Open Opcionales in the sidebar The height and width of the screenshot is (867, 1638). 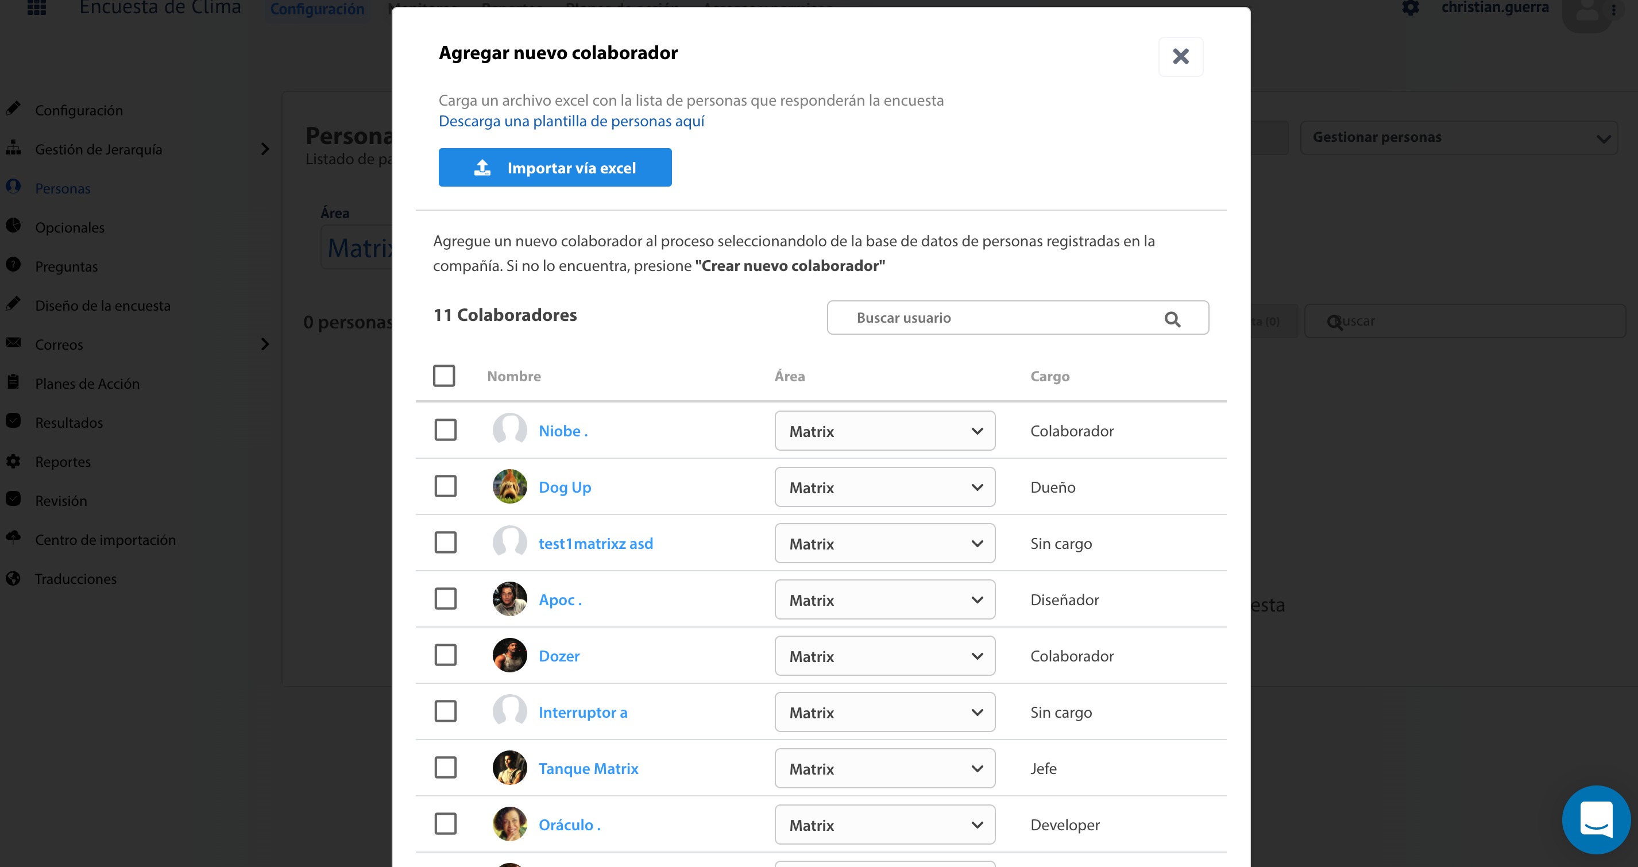click(69, 227)
